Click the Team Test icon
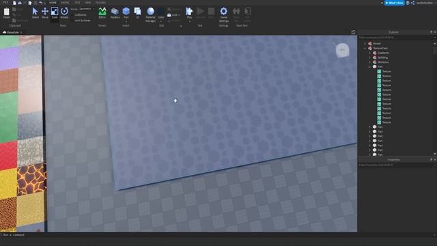The height and width of the screenshot is (246, 437). click(x=236, y=12)
